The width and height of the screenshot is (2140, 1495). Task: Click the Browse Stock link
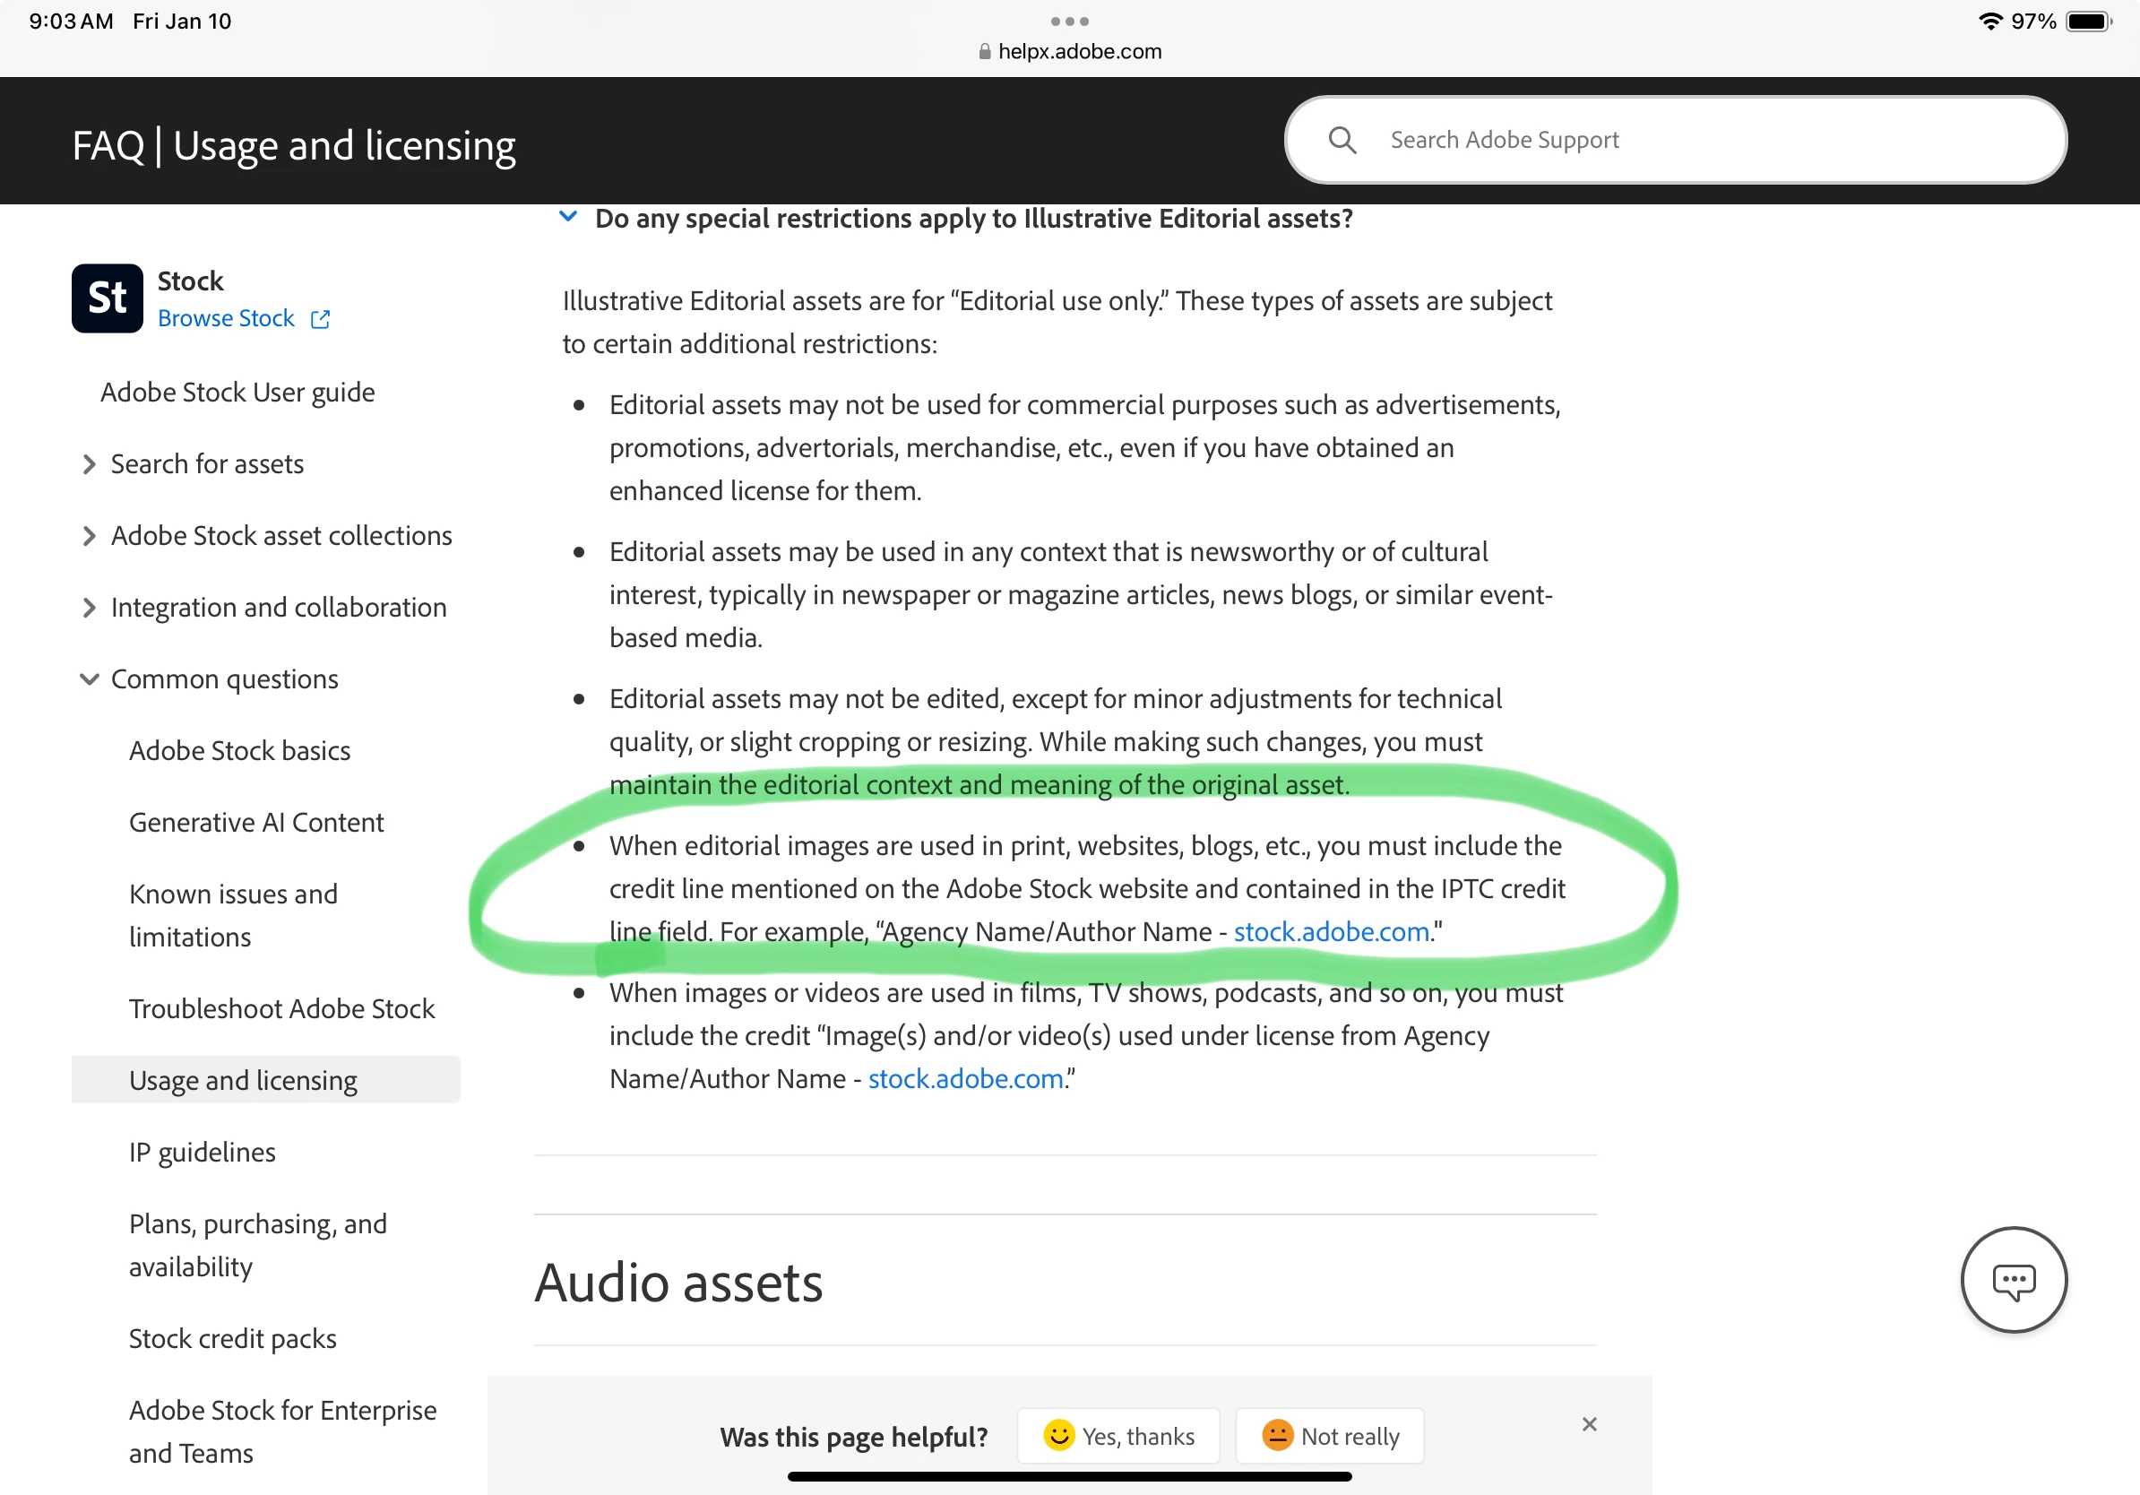(x=226, y=319)
